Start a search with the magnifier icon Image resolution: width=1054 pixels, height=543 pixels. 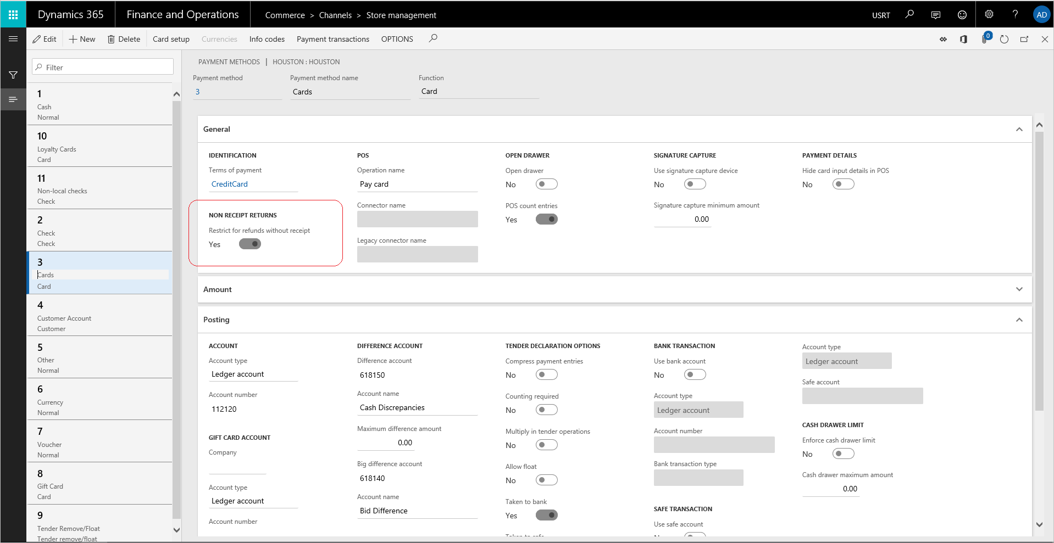pos(909,14)
